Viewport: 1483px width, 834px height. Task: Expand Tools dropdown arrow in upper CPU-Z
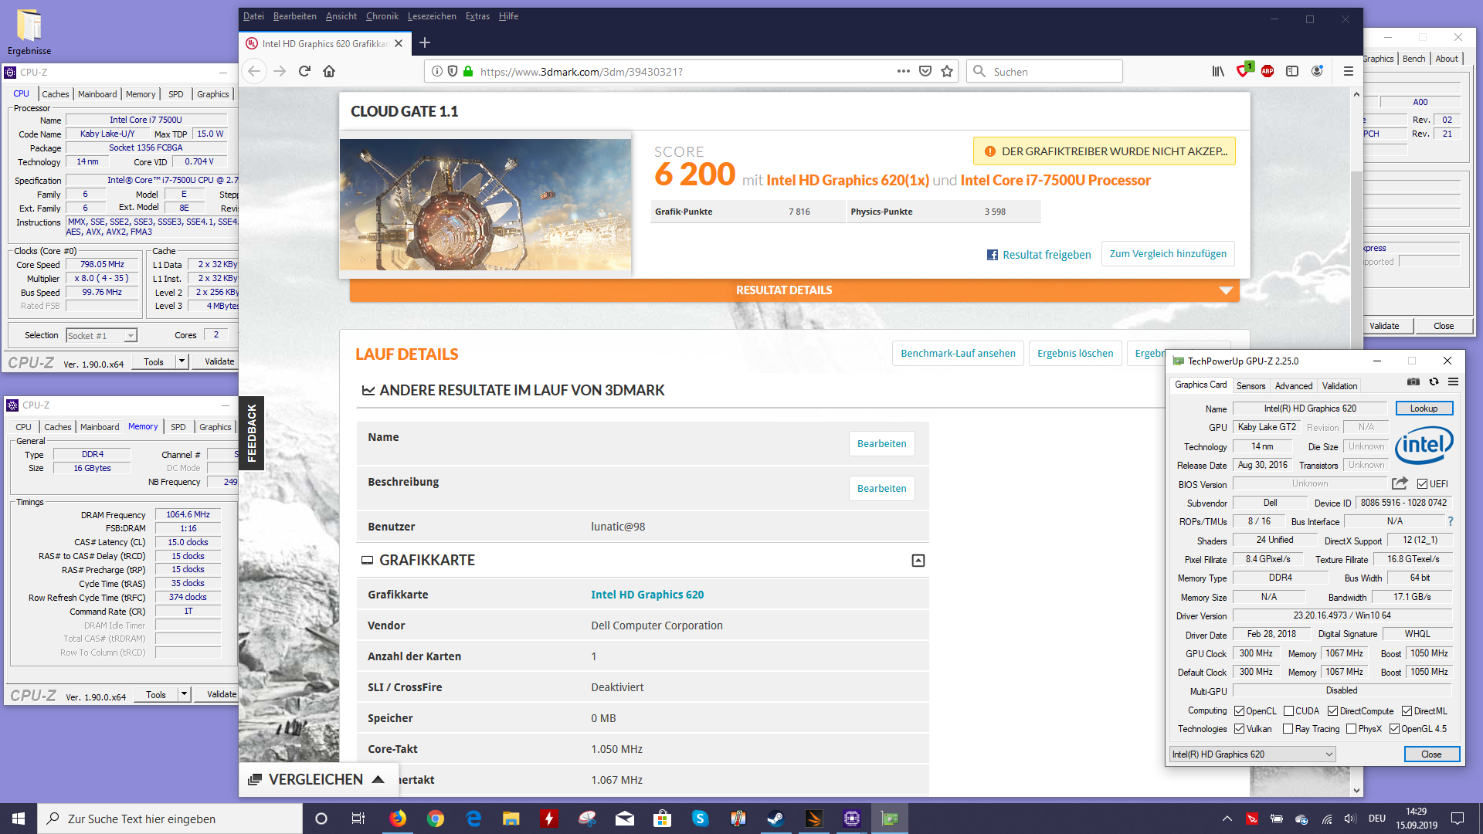pyautogui.click(x=182, y=361)
